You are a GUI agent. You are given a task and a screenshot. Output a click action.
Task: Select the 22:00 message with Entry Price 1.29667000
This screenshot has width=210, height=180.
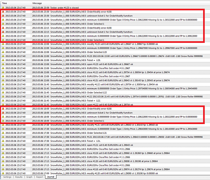[115, 48]
